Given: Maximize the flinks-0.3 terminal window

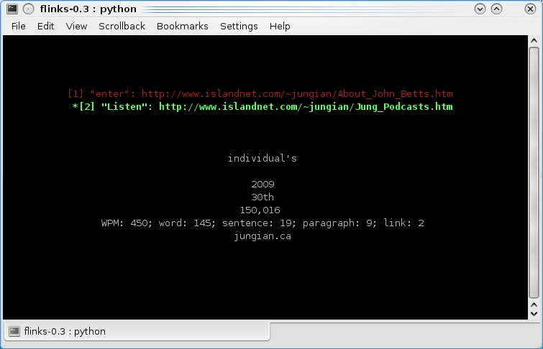Looking at the screenshot, I should point(496,9).
